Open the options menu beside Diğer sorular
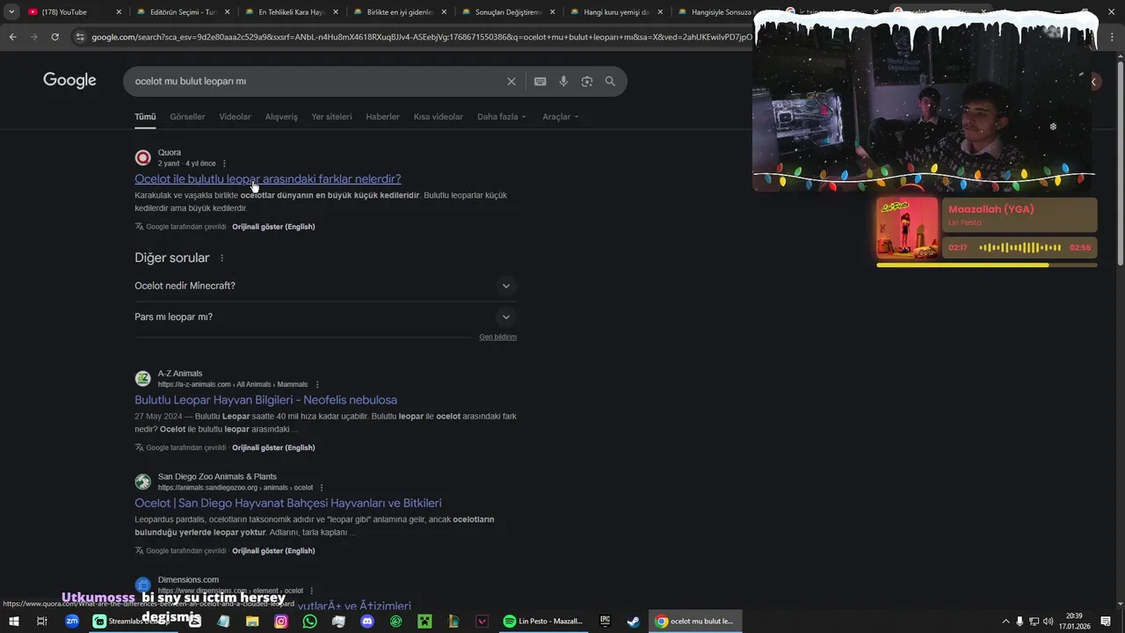 221,258
